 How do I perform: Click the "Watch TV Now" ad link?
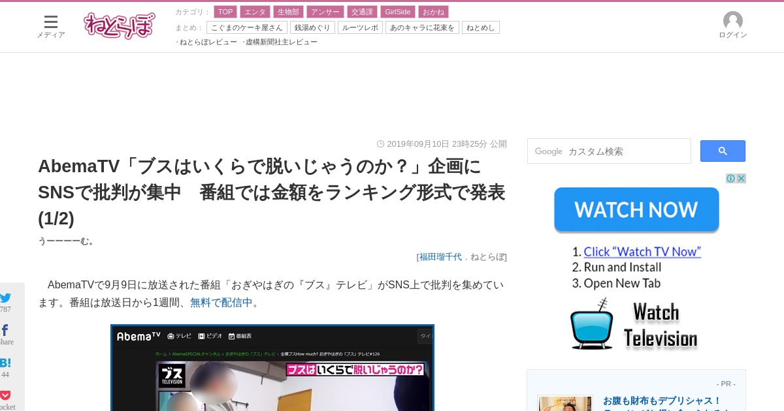(x=642, y=252)
